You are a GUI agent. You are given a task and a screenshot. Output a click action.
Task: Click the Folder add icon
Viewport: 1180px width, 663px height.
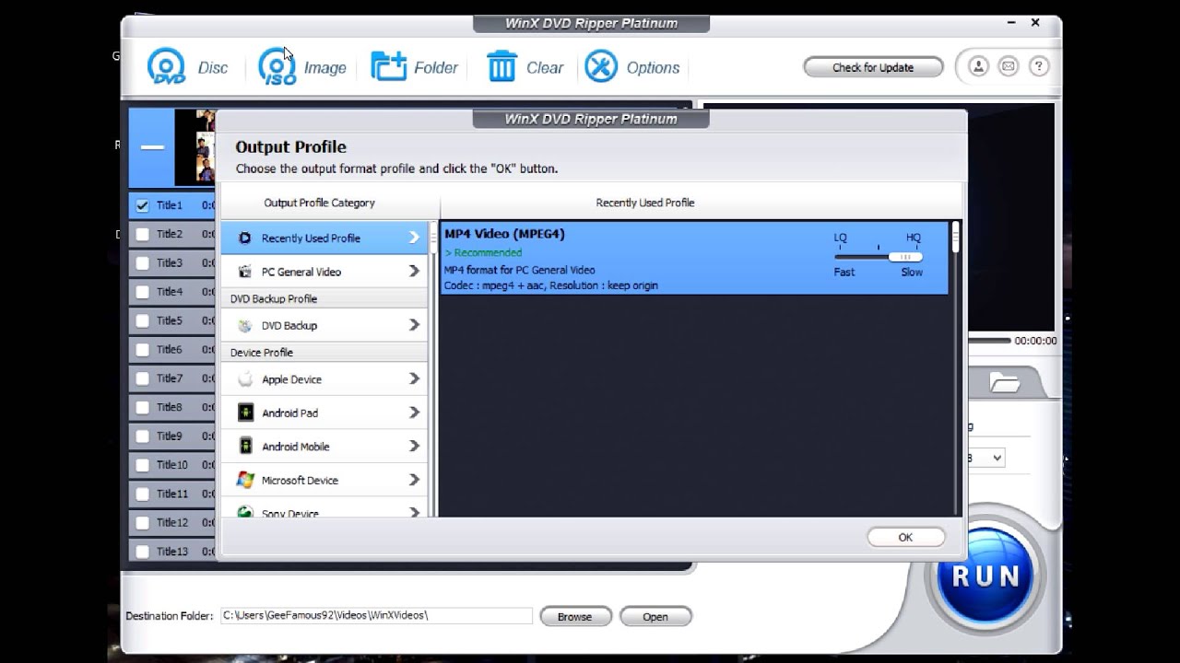(389, 66)
